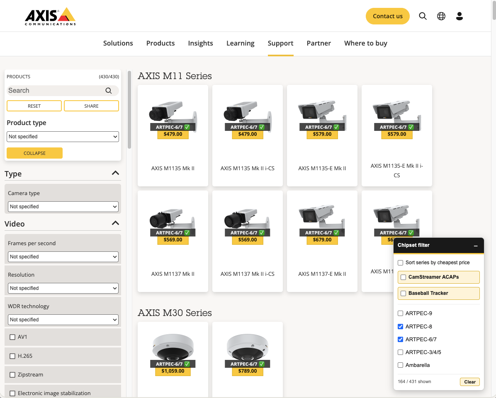Click the magnifier in product search box
496x398 pixels.
[109, 91]
